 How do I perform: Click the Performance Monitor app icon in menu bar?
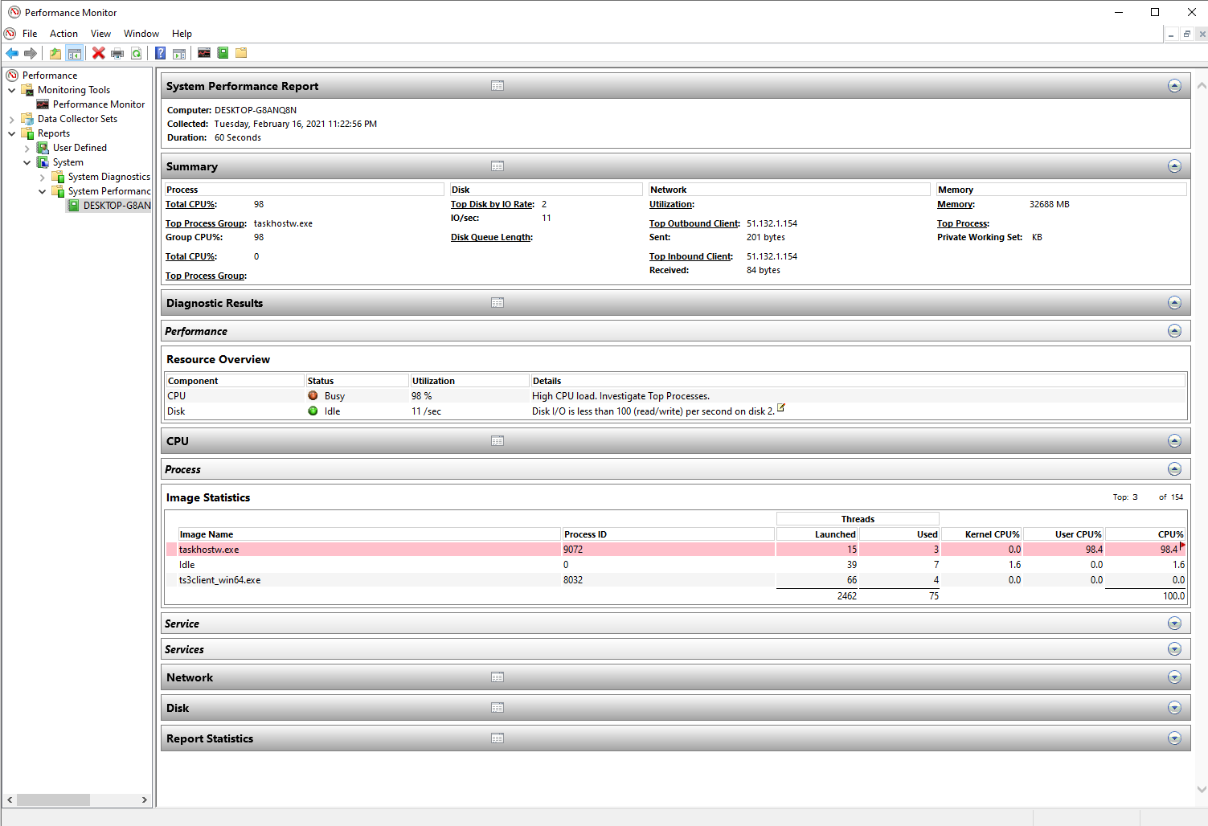coord(10,34)
